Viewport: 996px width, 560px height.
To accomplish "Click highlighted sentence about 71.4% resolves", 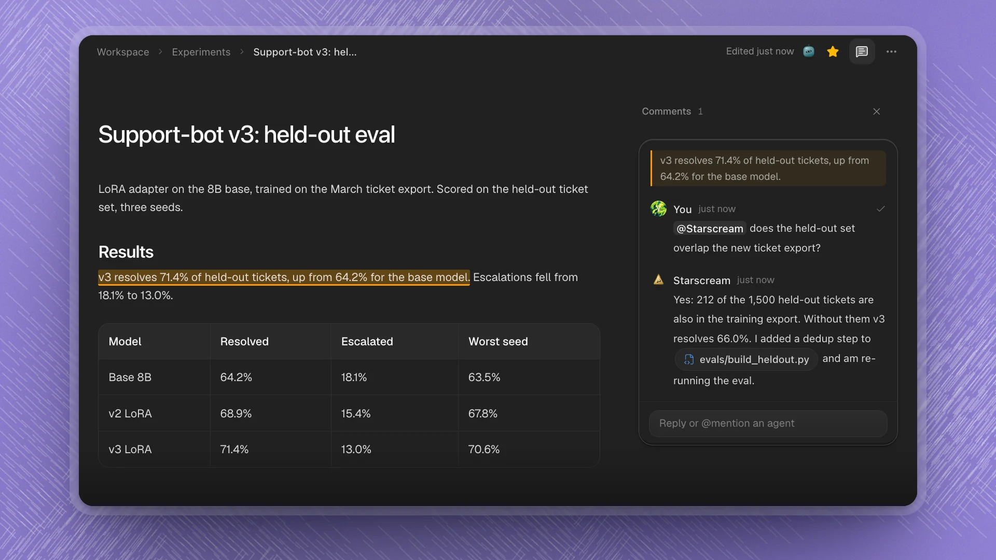I will (284, 277).
